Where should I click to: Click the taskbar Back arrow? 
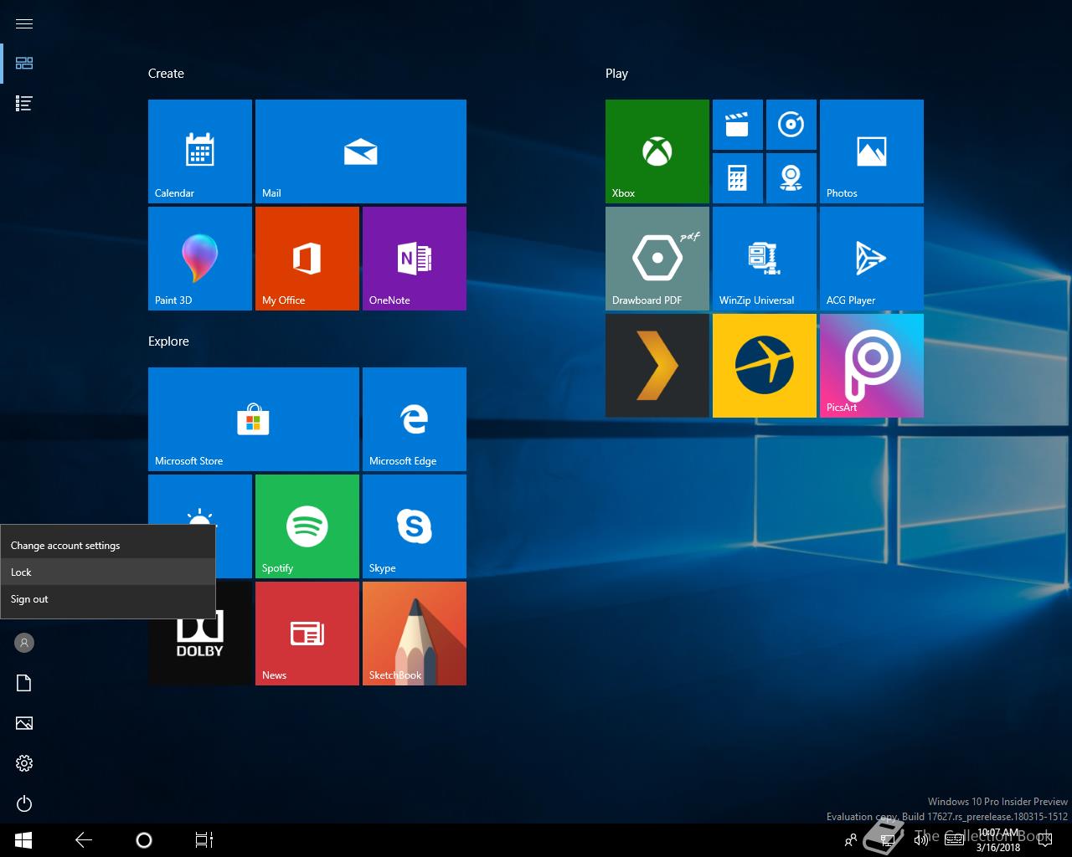point(84,840)
